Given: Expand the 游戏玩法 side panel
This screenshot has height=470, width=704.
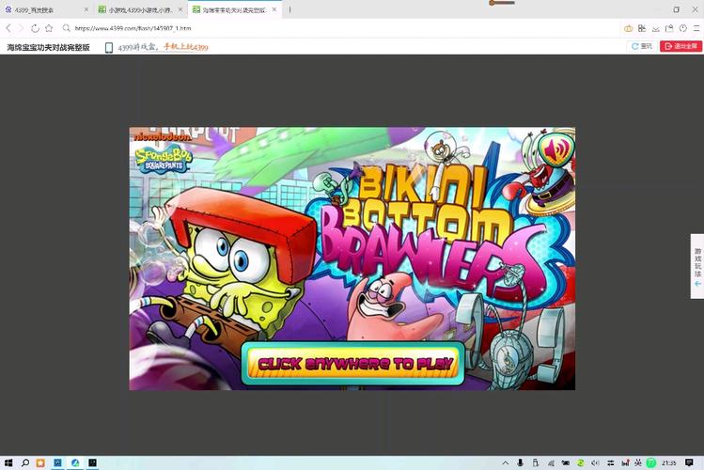Looking at the screenshot, I should 697,266.
